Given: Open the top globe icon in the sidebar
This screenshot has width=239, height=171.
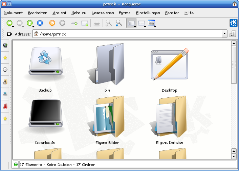Looking at the screenshot, I should click(x=5, y=45).
